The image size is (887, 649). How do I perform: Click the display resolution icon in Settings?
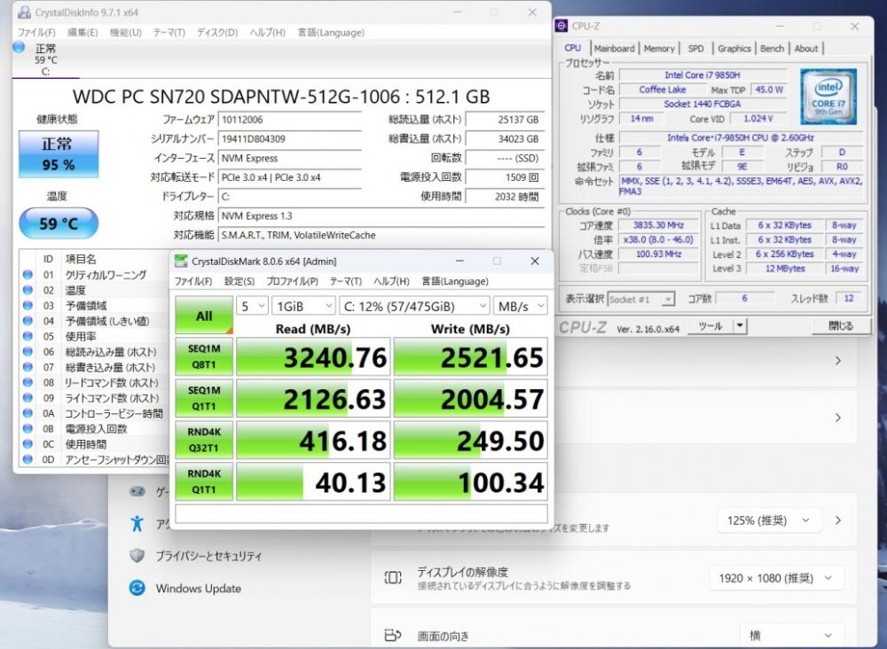pos(392,578)
